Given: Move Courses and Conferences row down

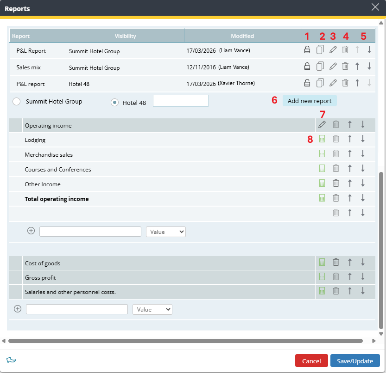Looking at the screenshot, I should [x=363, y=168].
